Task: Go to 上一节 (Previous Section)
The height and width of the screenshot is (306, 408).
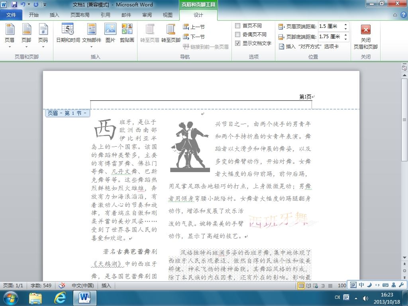Action: [x=194, y=27]
